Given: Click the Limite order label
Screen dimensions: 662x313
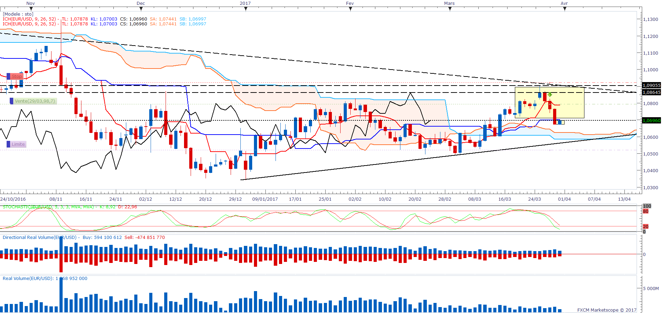Looking at the screenshot, I should click(18, 144).
